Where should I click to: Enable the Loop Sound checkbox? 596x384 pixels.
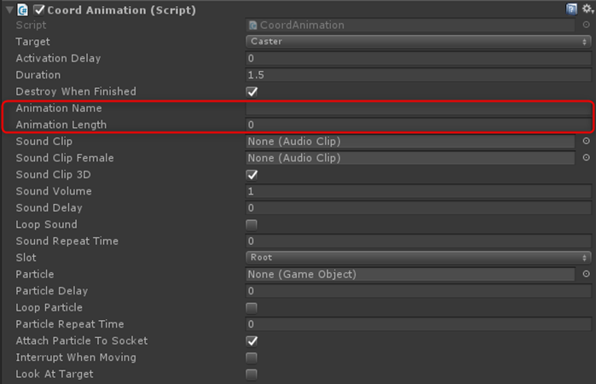pos(252,224)
